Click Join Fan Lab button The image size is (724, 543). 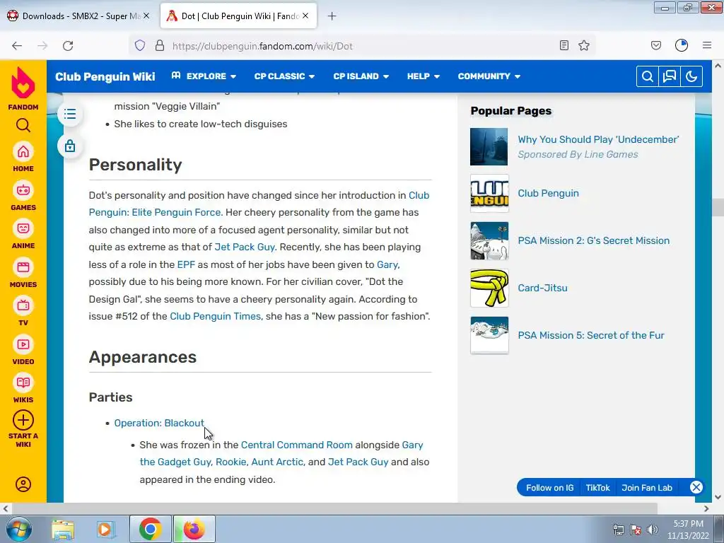[x=646, y=488]
